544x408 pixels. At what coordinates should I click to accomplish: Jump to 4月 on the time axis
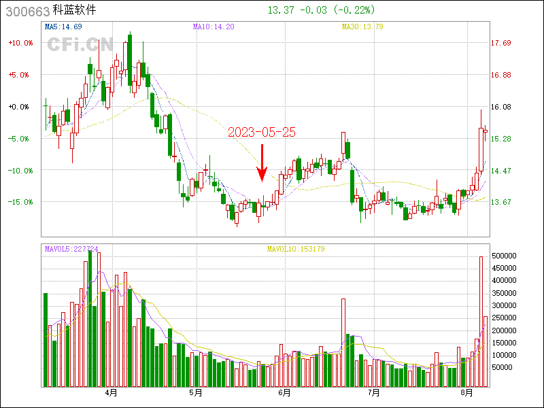tap(111, 392)
